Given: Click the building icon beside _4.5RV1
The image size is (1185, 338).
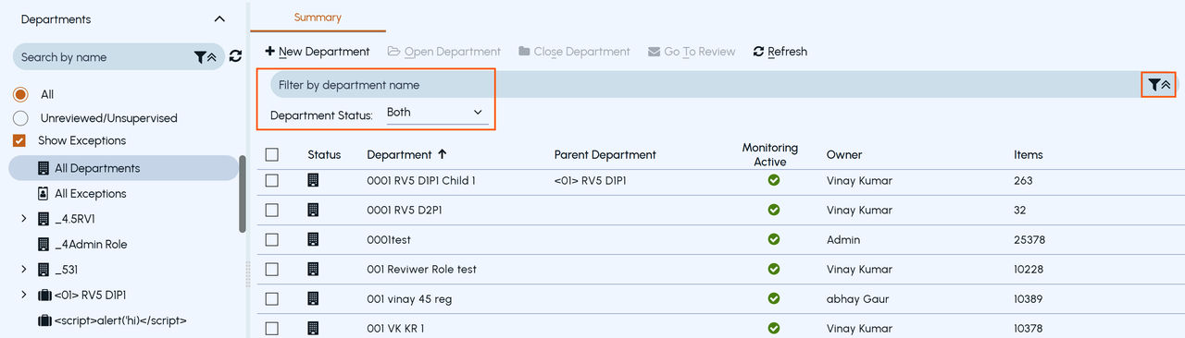Looking at the screenshot, I should (x=44, y=219).
